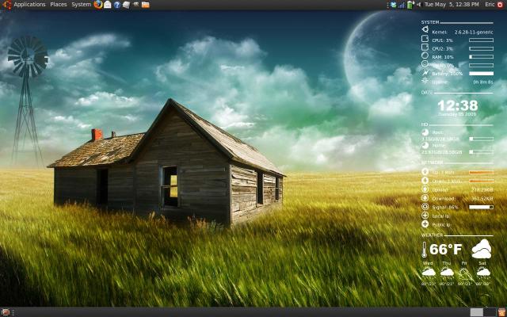Click the Uptime star icon
The image size is (507, 317).
(x=425, y=81)
